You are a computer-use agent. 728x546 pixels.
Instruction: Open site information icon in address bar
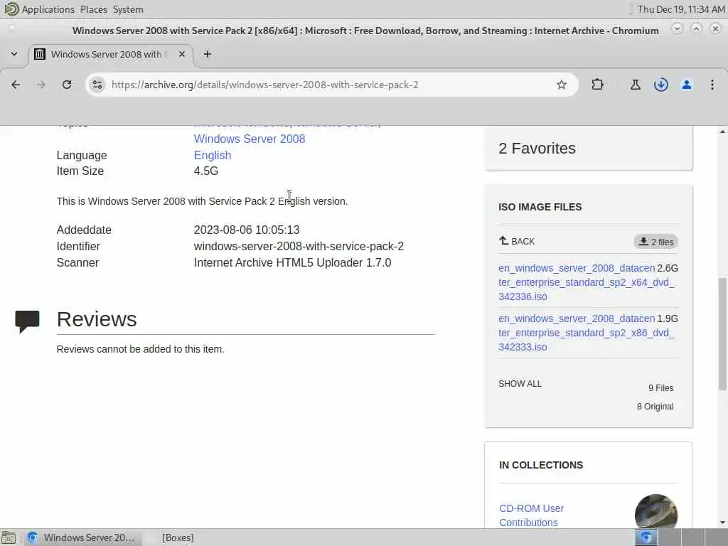(x=97, y=85)
